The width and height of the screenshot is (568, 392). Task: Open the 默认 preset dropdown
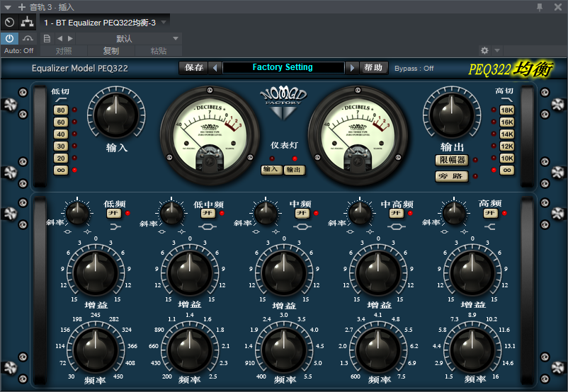pos(129,38)
